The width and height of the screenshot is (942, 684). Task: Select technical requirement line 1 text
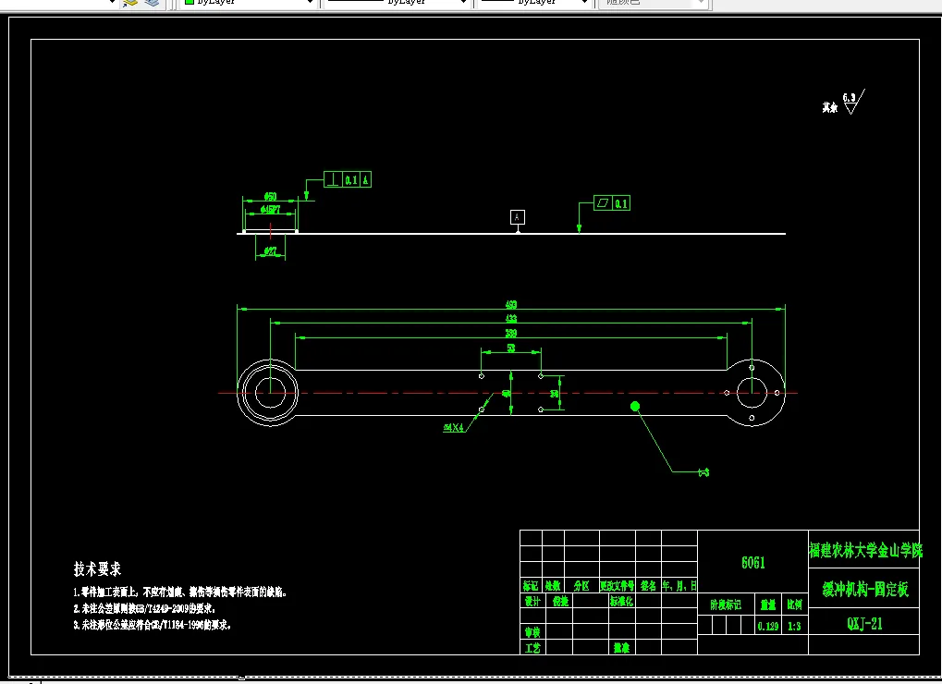pos(180,592)
